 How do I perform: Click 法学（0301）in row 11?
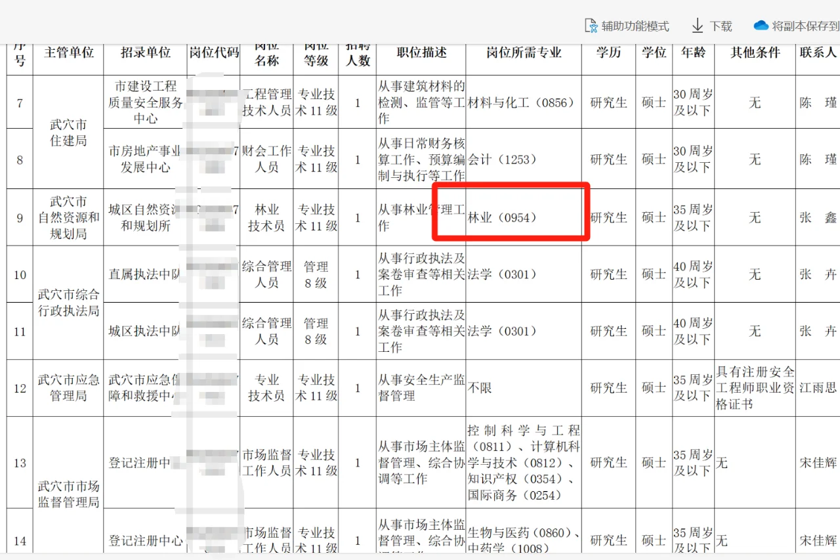(502, 331)
